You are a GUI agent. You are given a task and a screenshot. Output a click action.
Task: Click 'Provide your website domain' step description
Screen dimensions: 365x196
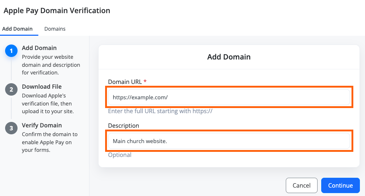(x=51, y=65)
